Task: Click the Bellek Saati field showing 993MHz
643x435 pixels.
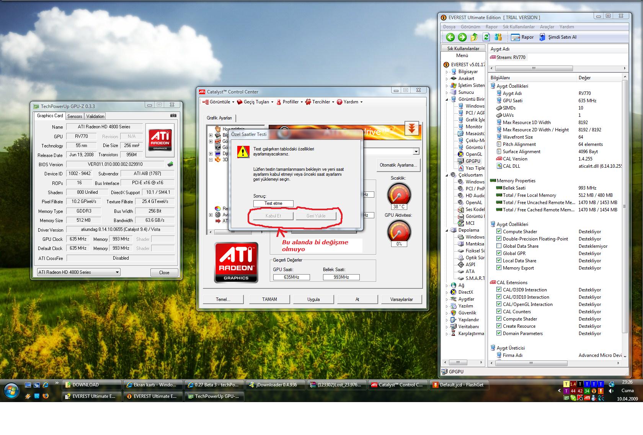Action: [341, 277]
